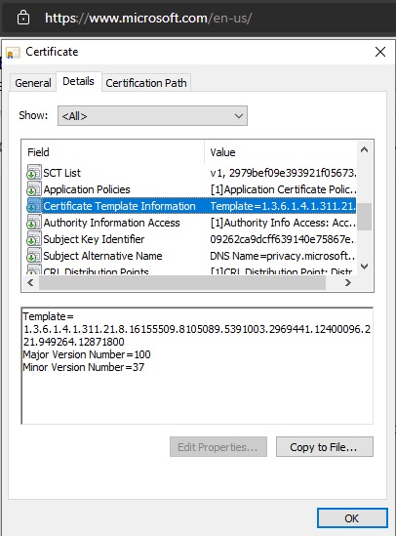Click the Minor Version Number=37 line

pos(84,367)
